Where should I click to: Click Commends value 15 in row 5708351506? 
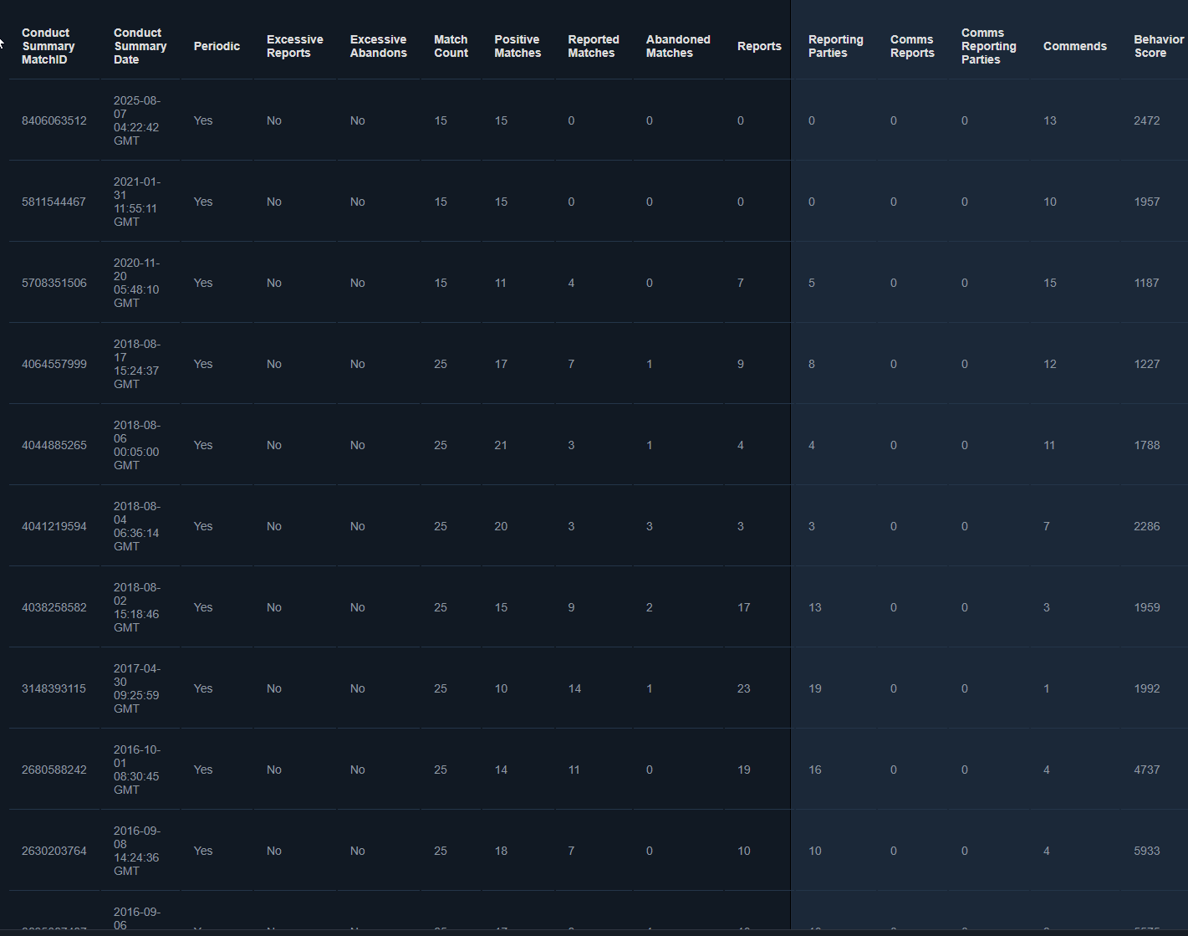[1050, 283]
